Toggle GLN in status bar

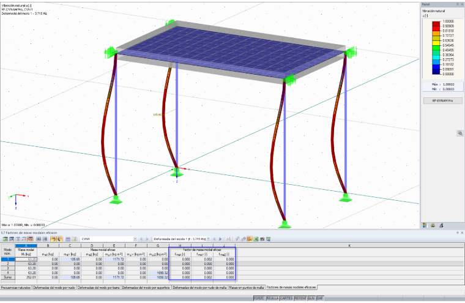311,298
